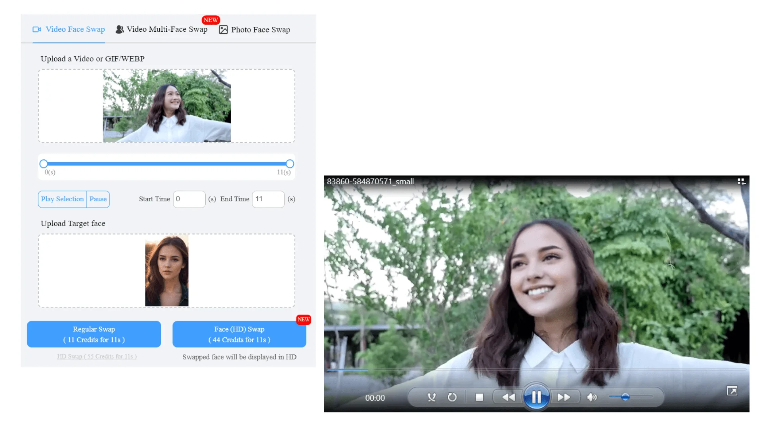Start the Regular Swap for 11 credits
Viewport: 761px width, 428px height.
coord(94,334)
